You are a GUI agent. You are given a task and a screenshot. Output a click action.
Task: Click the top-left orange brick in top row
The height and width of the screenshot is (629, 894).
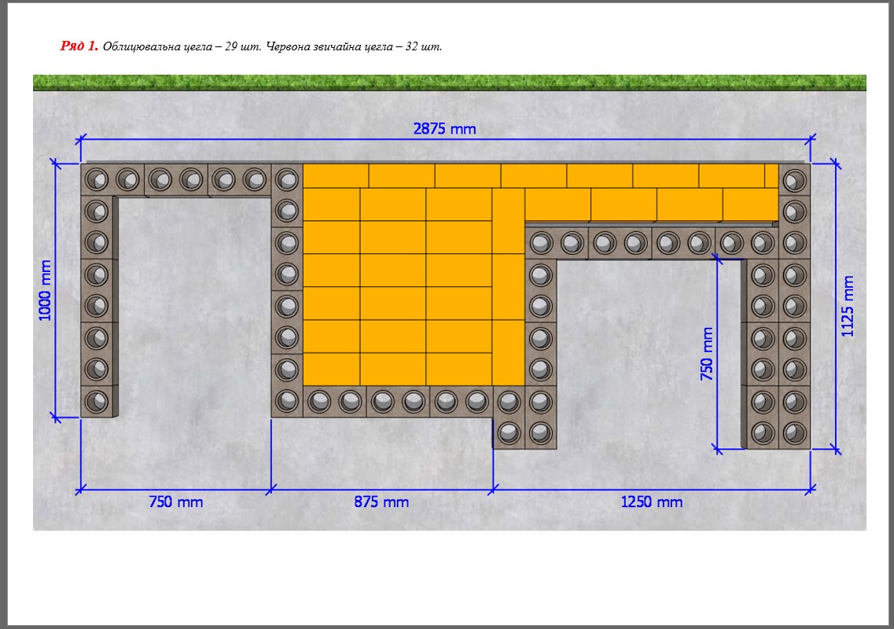pos(336,176)
